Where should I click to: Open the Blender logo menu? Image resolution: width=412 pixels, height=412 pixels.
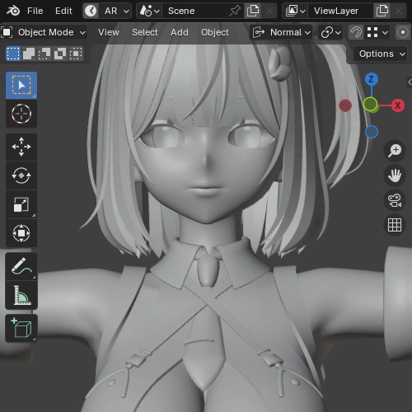13,11
